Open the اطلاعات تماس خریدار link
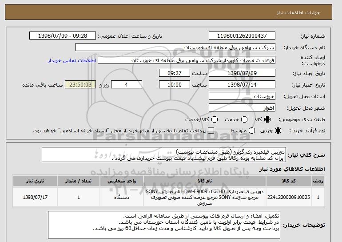The height and width of the screenshot is (242, 342). click(x=72, y=60)
